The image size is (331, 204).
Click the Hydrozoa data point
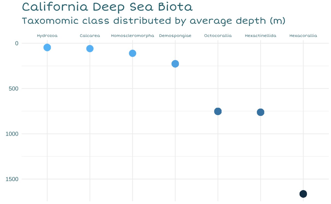(x=47, y=48)
